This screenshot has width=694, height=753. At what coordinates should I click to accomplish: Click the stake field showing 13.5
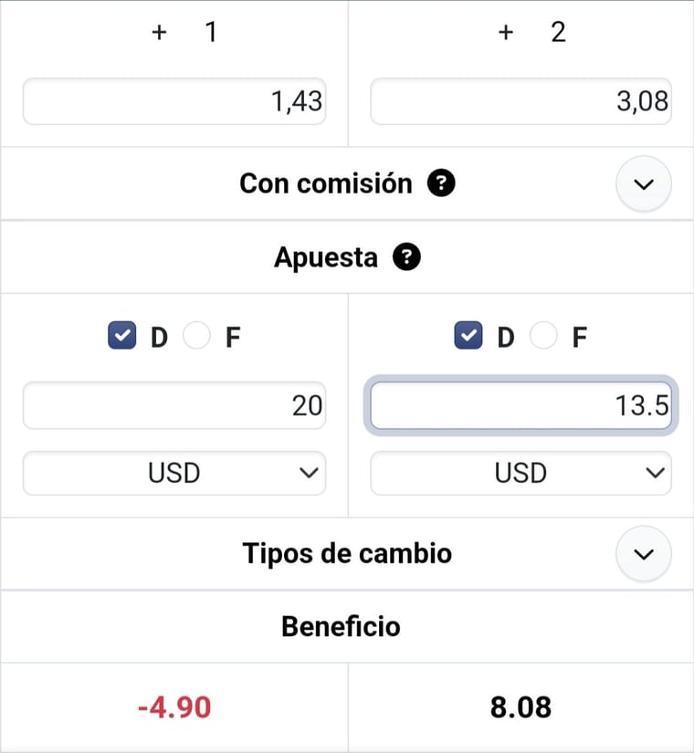click(520, 405)
